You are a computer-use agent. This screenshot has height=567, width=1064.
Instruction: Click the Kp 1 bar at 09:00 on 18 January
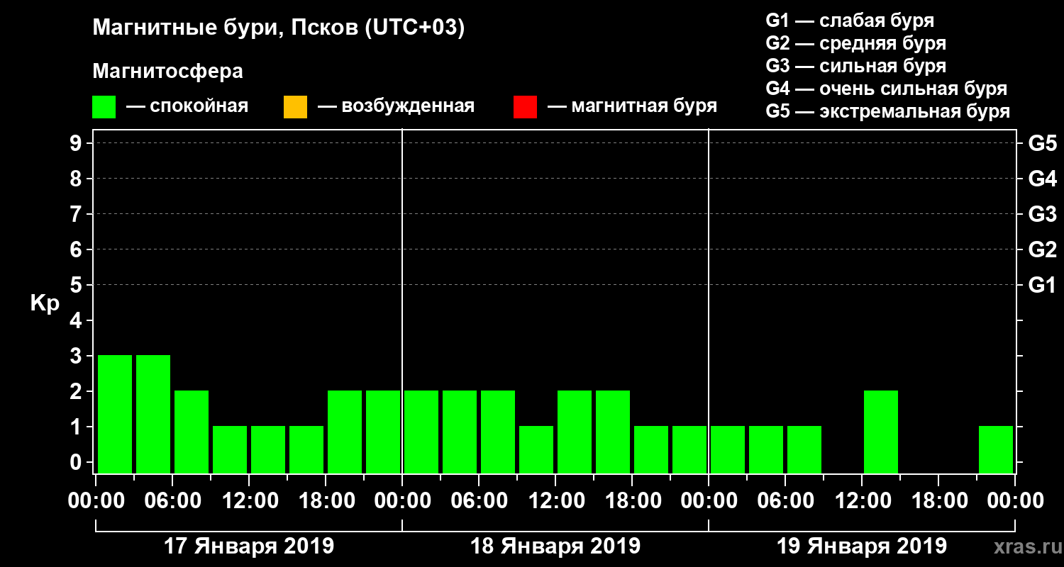tap(536, 449)
